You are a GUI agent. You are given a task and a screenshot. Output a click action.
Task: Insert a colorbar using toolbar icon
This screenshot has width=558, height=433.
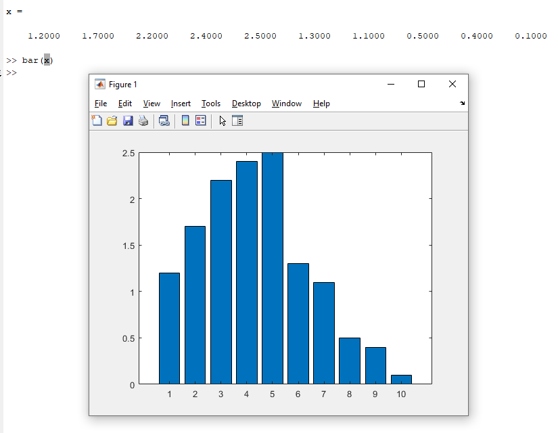(185, 120)
